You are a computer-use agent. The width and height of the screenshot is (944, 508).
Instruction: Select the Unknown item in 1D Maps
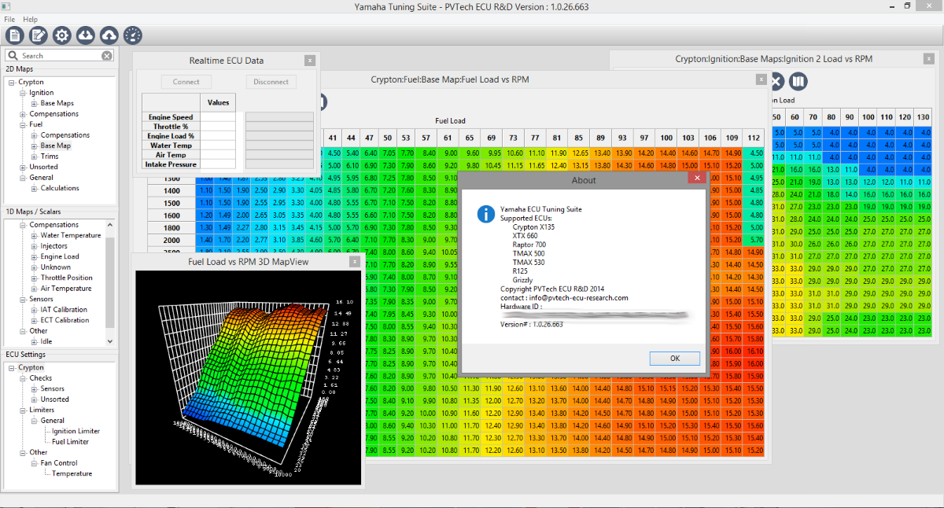55,267
